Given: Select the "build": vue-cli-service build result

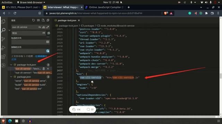Looking at the screenshot, I should [31, 85].
